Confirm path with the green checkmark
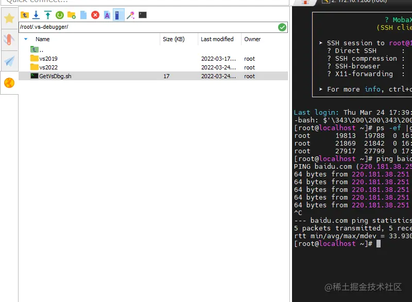 click(x=282, y=27)
